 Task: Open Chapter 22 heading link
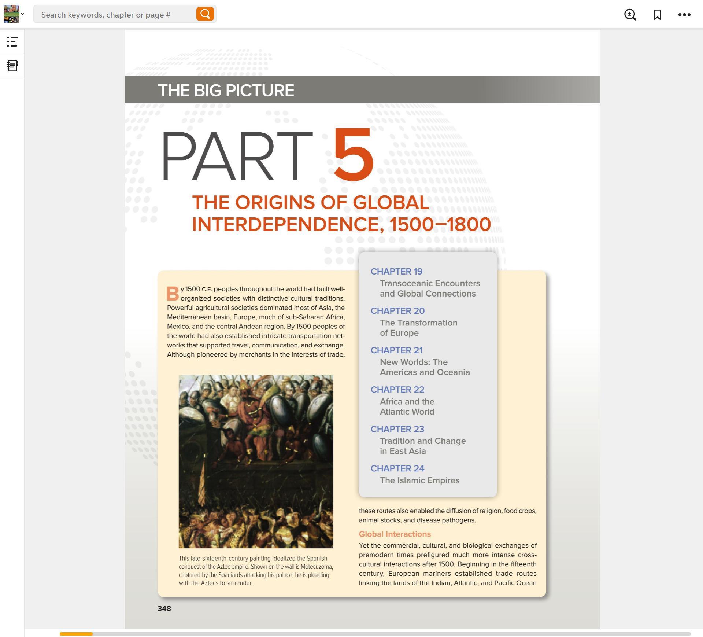(397, 390)
